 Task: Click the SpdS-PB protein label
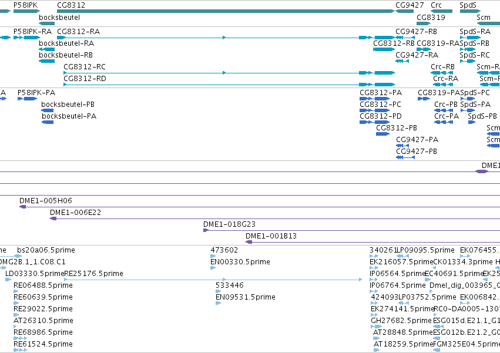(482, 116)
